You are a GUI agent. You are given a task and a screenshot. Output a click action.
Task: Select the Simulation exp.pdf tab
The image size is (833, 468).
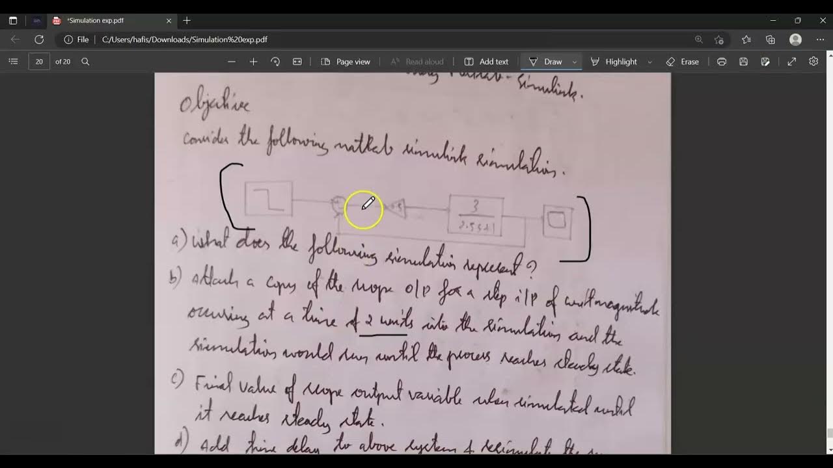[111, 21]
